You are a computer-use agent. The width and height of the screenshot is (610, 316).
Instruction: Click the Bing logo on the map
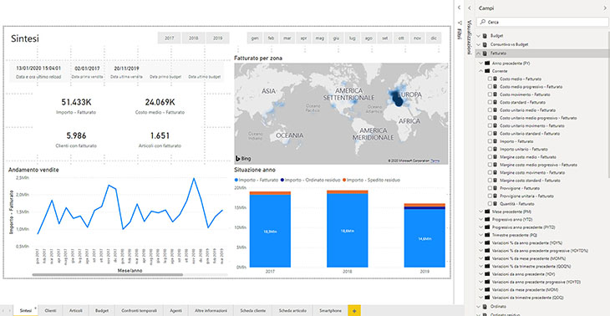[243, 159]
